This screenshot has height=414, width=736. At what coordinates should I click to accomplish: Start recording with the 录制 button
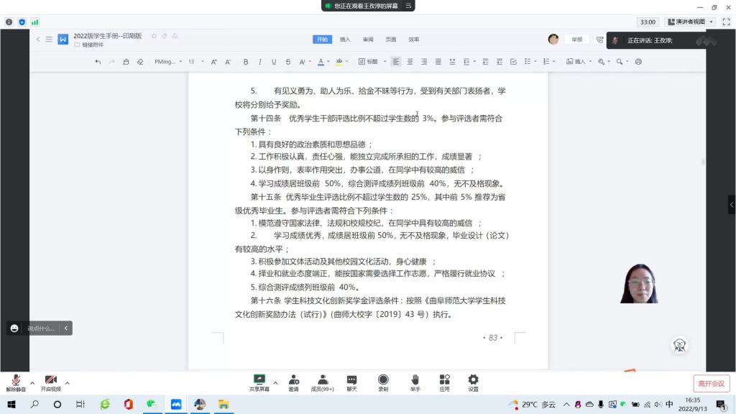point(383,382)
